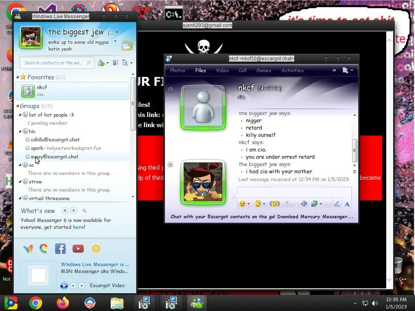The height and width of the screenshot is (311, 415).
Task: Collapse the 'strow' group
Action: coord(20,182)
